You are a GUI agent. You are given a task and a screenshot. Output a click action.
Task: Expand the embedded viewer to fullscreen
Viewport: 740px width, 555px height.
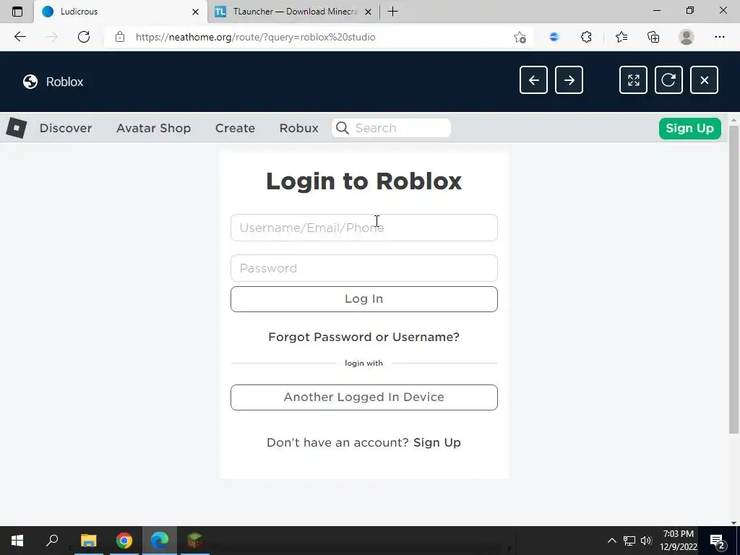point(633,80)
